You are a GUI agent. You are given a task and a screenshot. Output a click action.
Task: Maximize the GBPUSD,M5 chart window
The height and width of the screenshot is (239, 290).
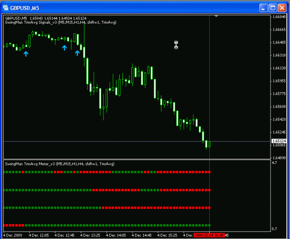coord(273,8)
